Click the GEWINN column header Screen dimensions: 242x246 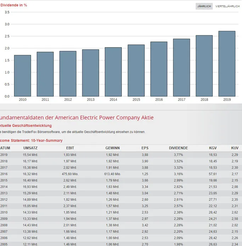(112, 148)
